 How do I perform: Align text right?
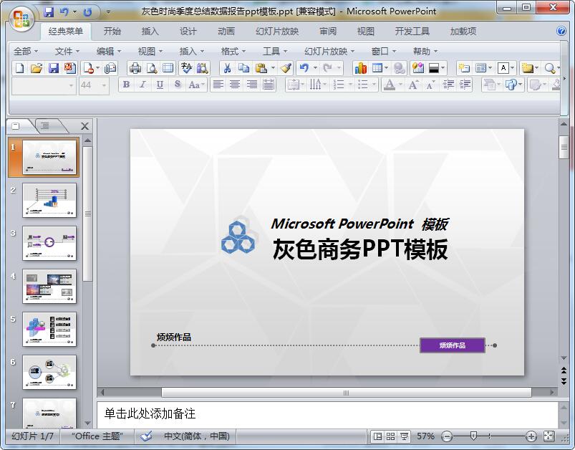[252, 85]
